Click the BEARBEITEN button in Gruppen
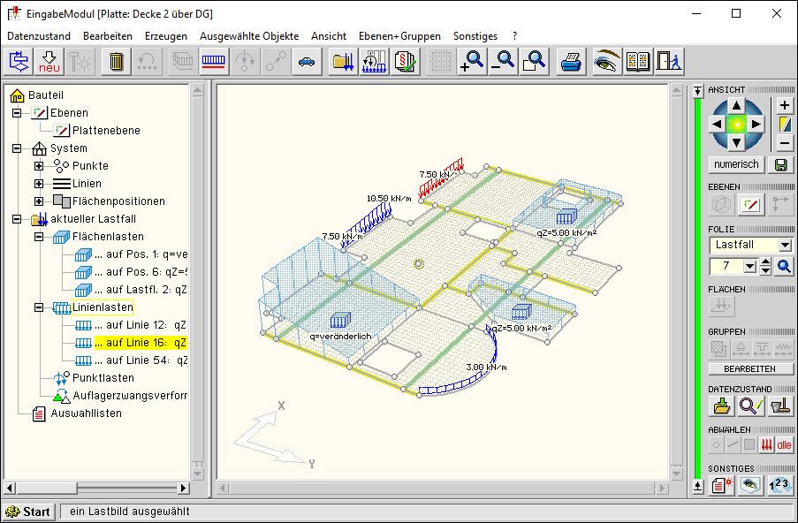 tap(750, 368)
